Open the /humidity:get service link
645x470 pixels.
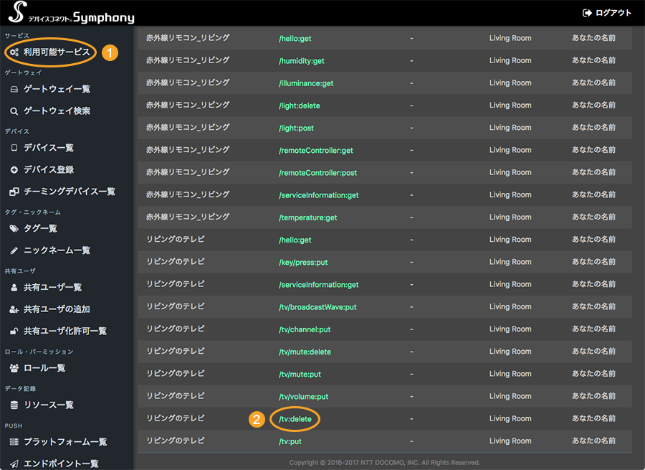302,61
